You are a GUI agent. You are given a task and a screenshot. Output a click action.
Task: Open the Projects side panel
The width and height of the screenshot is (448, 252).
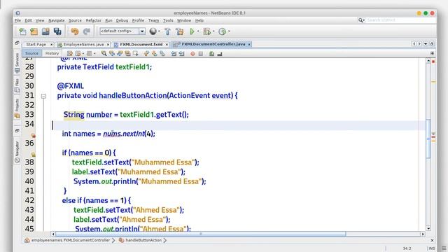17,108
